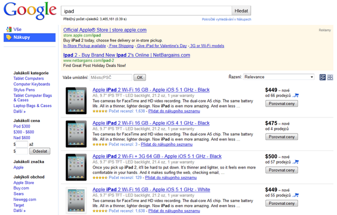Click the minimum price input field
The image size is (337, 215).
21,144
